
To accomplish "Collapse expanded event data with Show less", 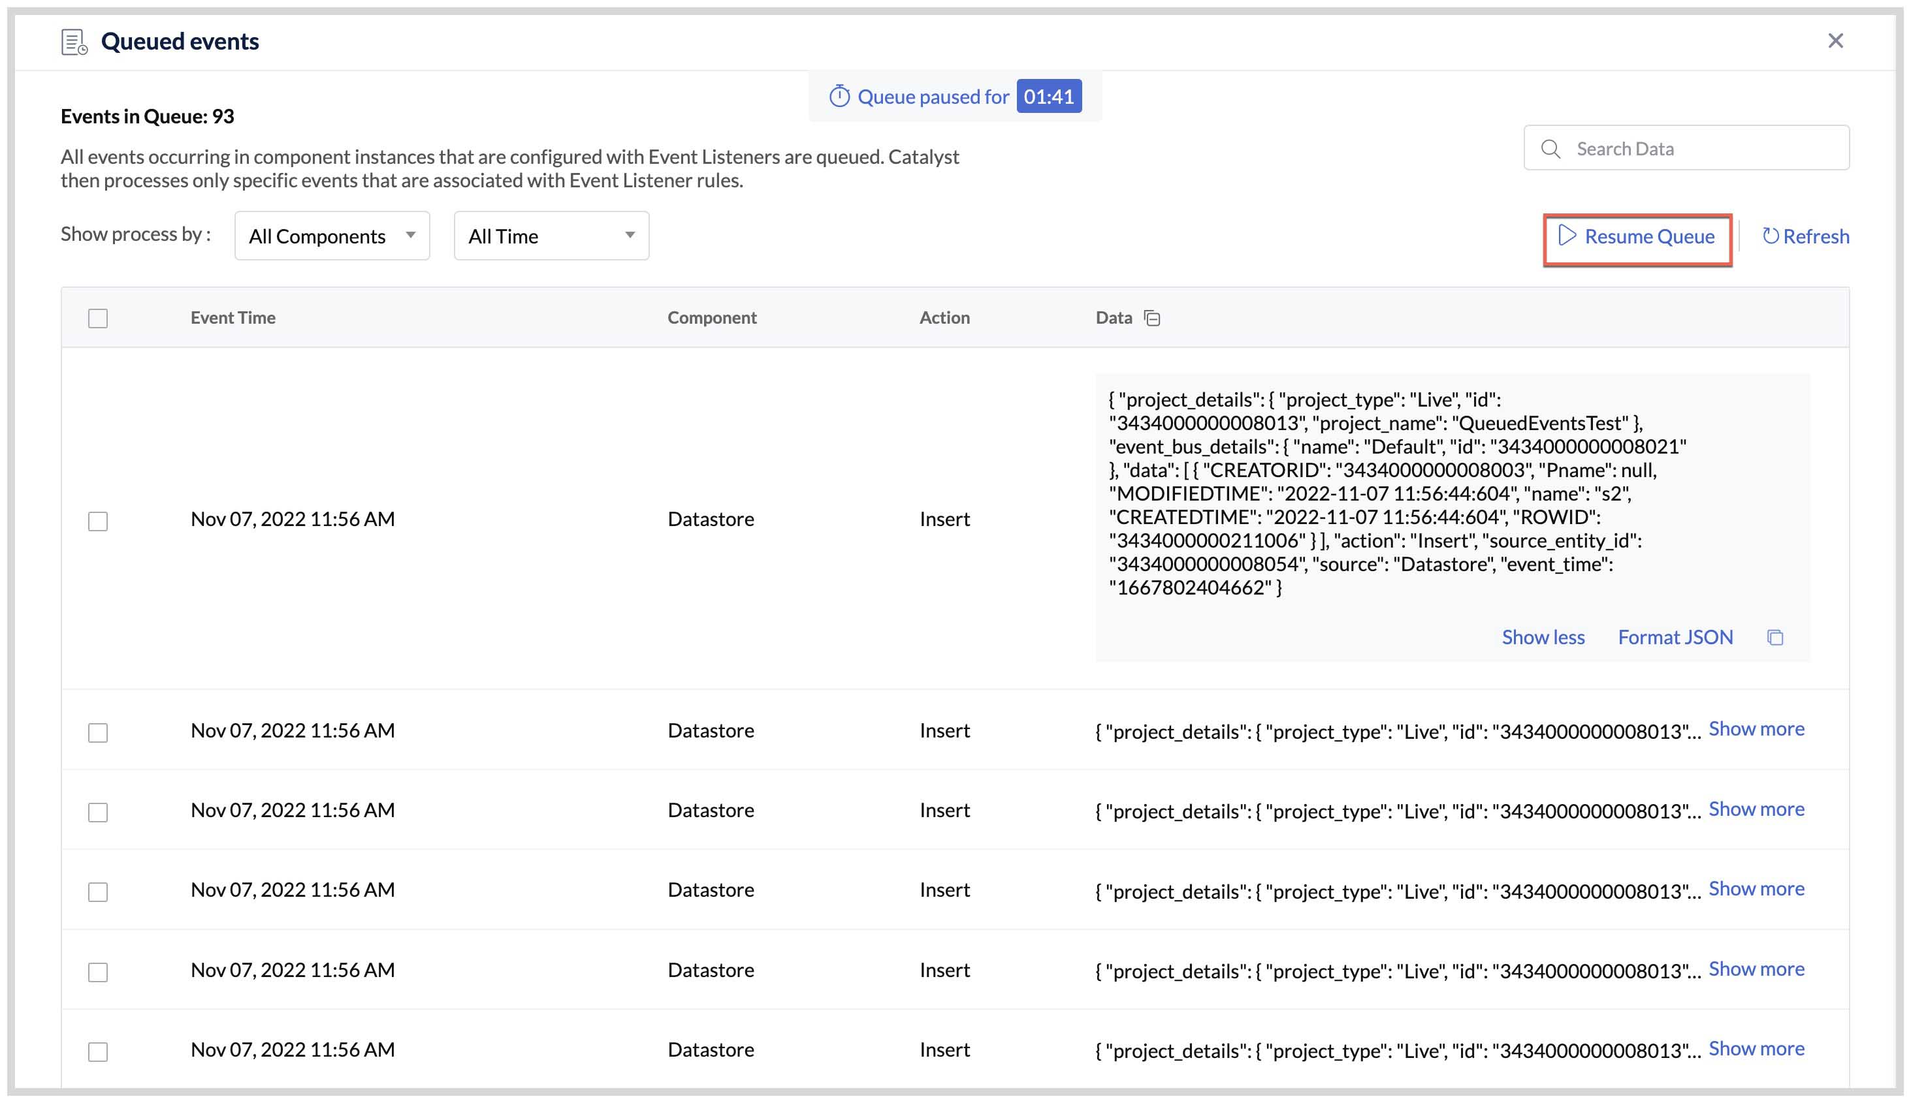I will (x=1543, y=637).
